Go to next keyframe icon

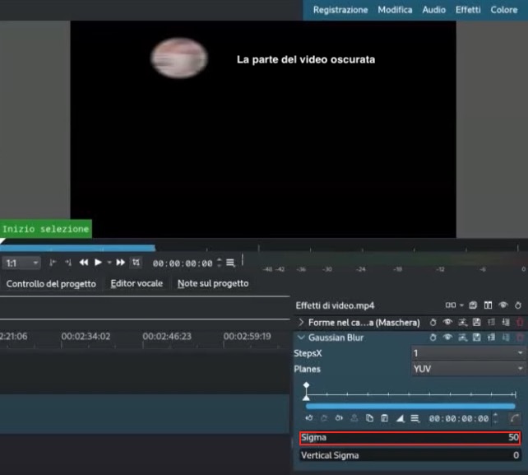coord(339,418)
